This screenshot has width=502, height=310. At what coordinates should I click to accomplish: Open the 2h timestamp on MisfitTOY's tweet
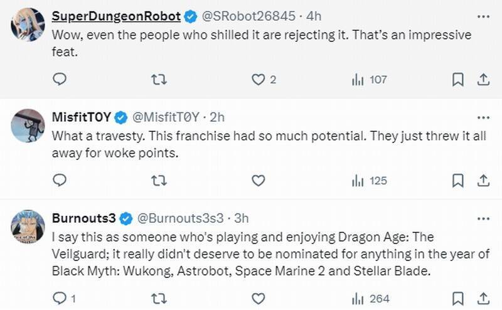pyautogui.click(x=216, y=117)
